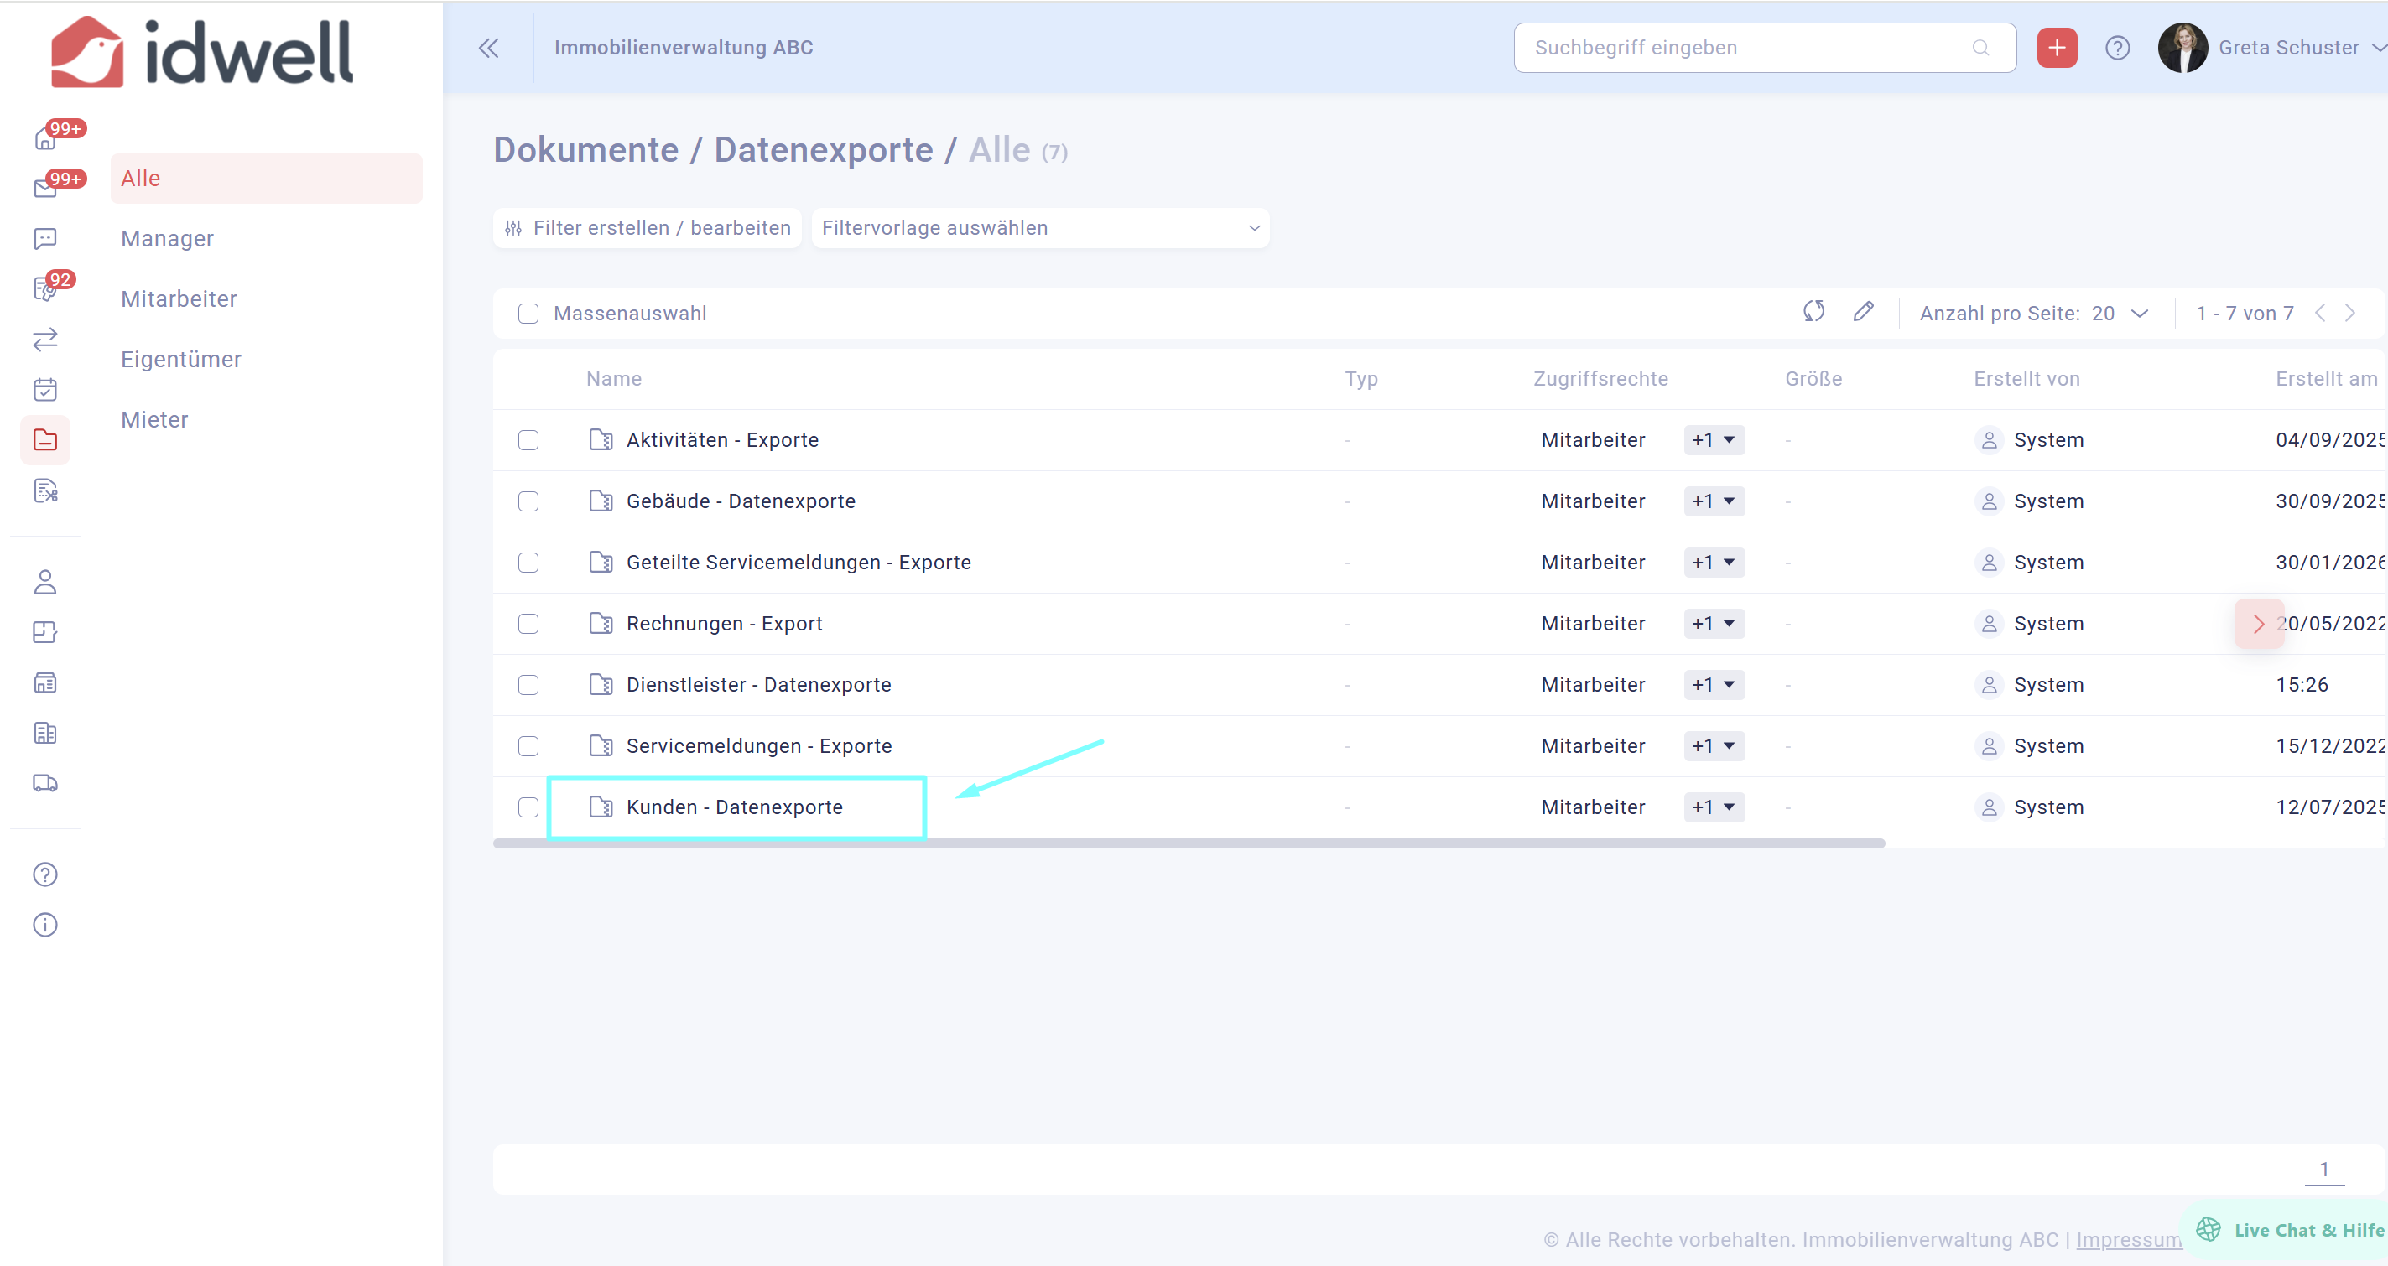2388x1266 pixels.
Task: Click the pencil edit icon in toolbar
Action: pos(1863,313)
